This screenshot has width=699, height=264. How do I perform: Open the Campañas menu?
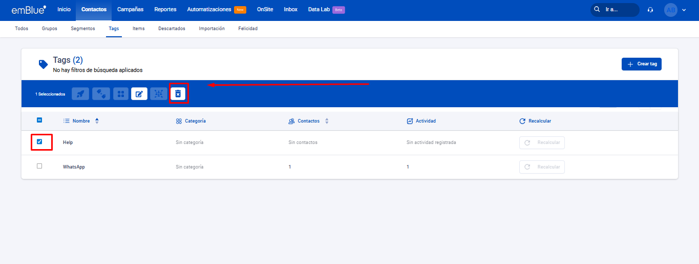130,10
